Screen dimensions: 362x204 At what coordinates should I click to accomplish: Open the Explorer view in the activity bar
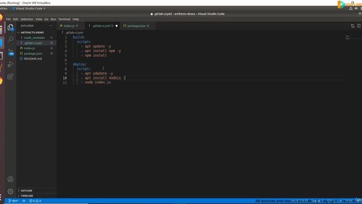click(x=10, y=28)
